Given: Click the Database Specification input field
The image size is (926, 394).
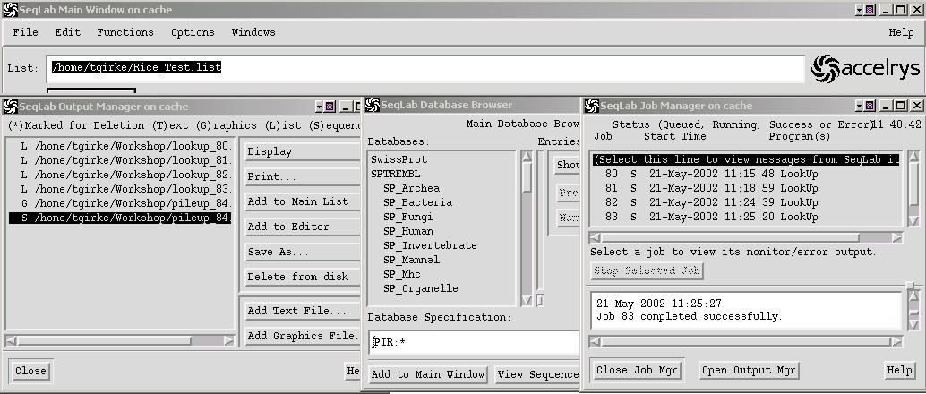Looking at the screenshot, I should coord(475,343).
